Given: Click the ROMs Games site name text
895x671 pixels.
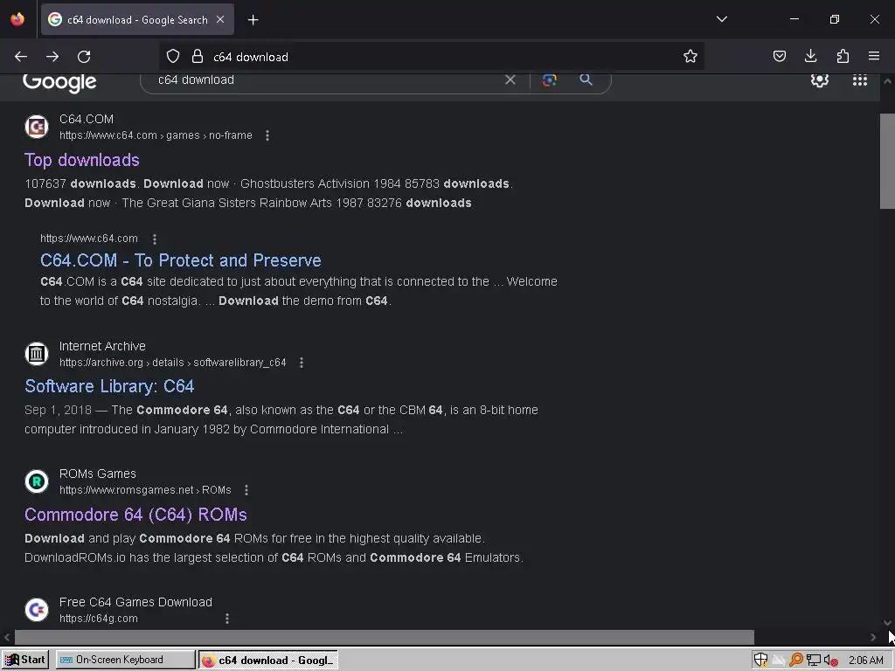Looking at the screenshot, I should (98, 474).
